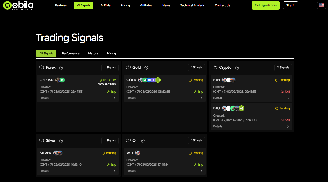Click the pending clock icon on ETH
The image size is (328, 182).
[277, 80]
